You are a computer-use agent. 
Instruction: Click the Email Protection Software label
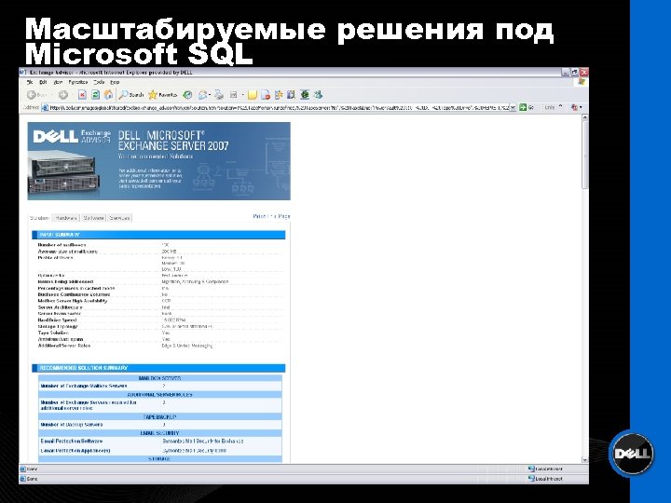72,441
